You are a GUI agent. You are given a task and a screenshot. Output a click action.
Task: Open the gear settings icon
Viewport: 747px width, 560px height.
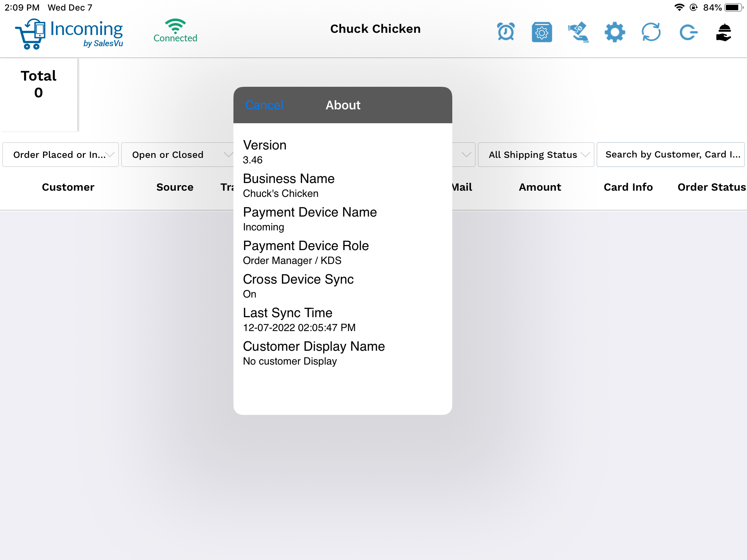(615, 31)
